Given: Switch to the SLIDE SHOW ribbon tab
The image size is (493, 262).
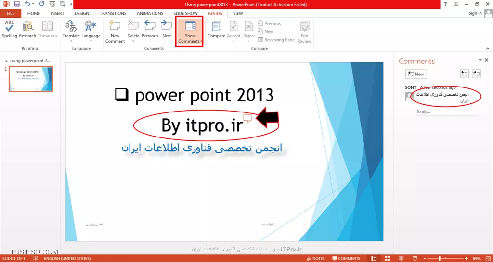Looking at the screenshot, I should pos(185,13).
